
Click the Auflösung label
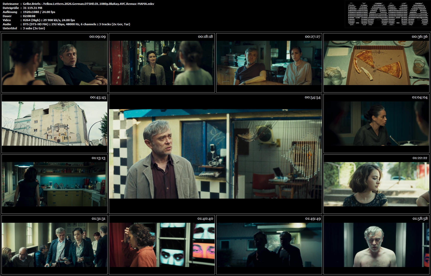(10, 12)
